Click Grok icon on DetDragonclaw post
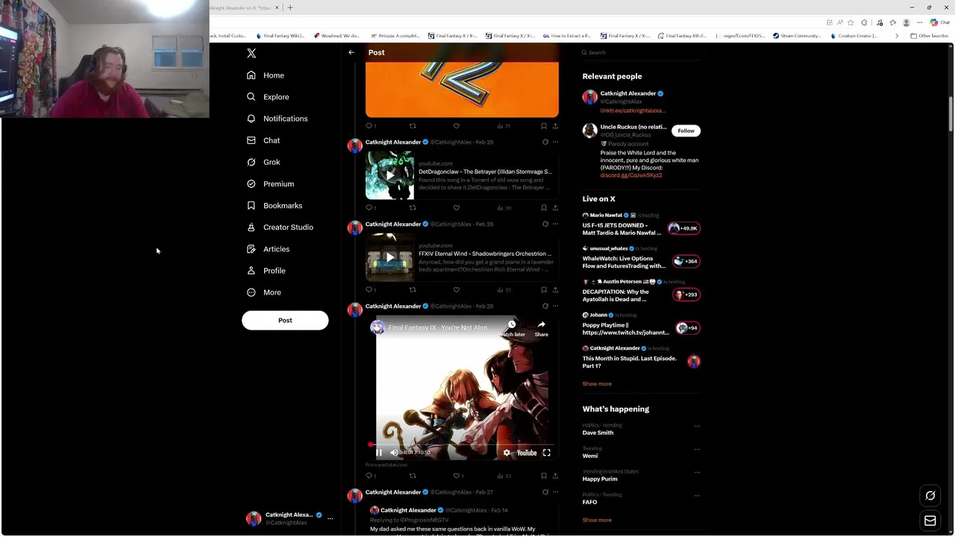Image resolution: width=955 pixels, height=537 pixels. tap(545, 142)
